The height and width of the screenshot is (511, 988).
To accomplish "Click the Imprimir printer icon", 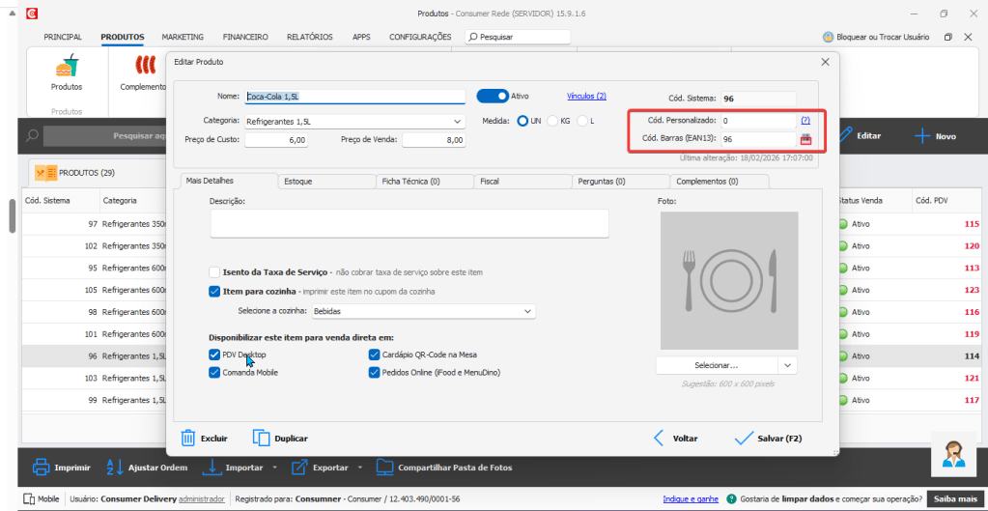I will coord(42,468).
